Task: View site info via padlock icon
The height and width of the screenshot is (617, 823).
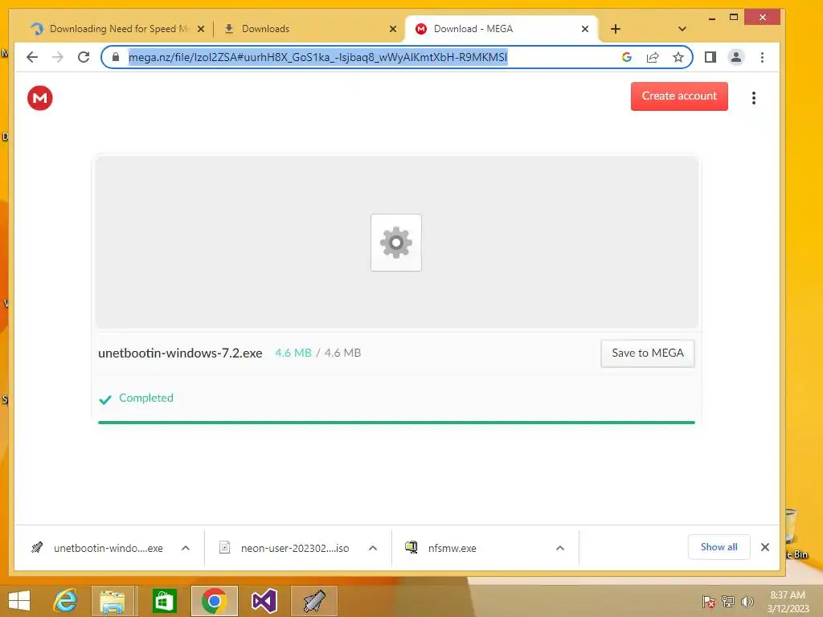Action: click(116, 57)
